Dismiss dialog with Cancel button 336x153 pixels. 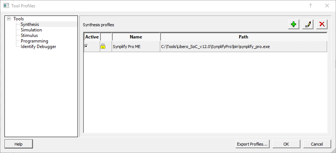317,144
